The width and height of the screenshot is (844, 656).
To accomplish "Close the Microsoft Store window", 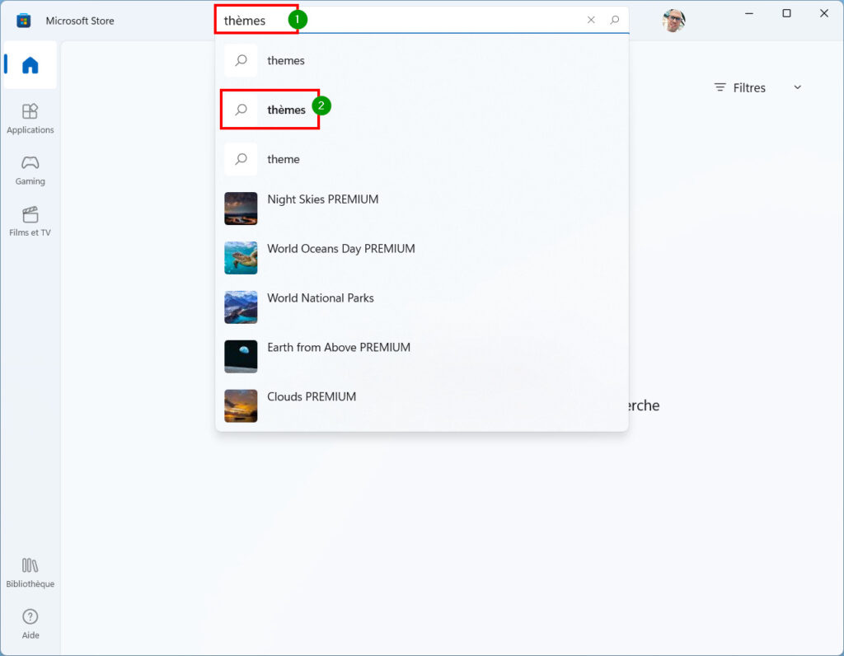I will [824, 13].
